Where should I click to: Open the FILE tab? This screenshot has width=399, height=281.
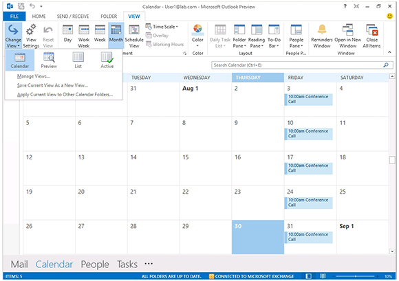14,16
